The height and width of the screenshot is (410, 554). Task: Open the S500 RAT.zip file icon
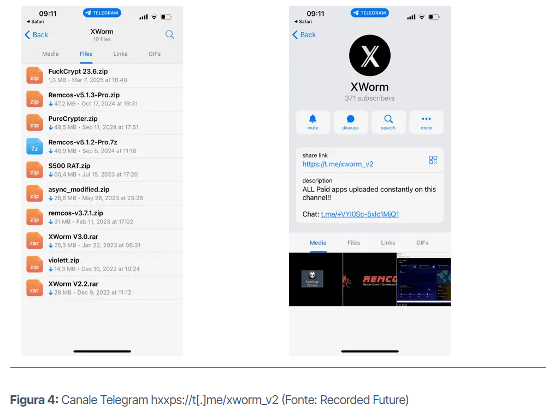(x=34, y=170)
